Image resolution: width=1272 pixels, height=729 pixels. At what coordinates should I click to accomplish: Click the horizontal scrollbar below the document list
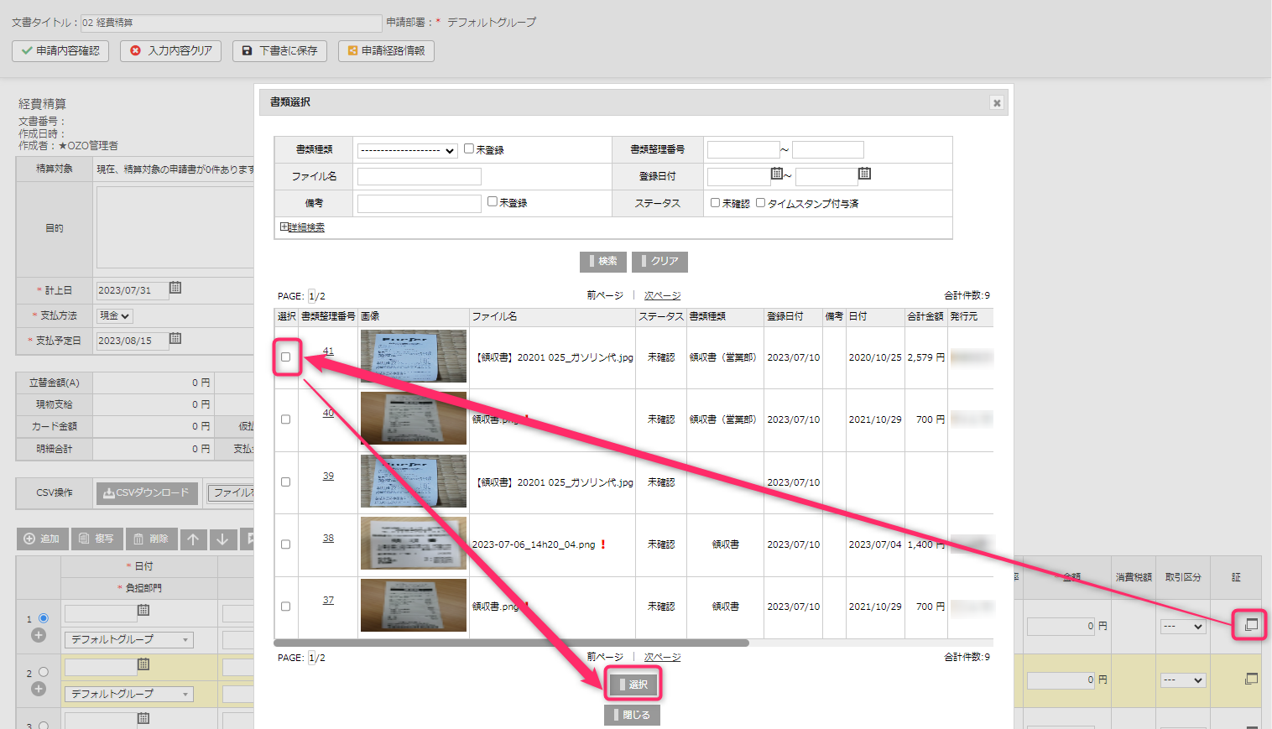point(511,643)
